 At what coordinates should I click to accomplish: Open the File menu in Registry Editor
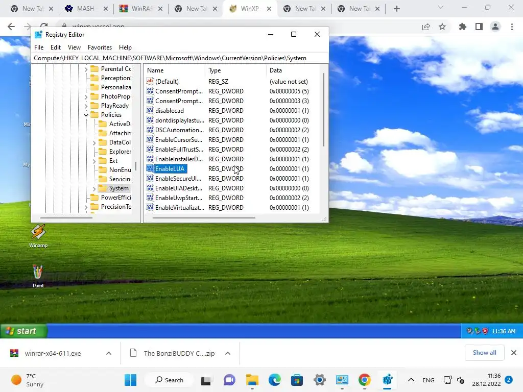click(x=39, y=47)
